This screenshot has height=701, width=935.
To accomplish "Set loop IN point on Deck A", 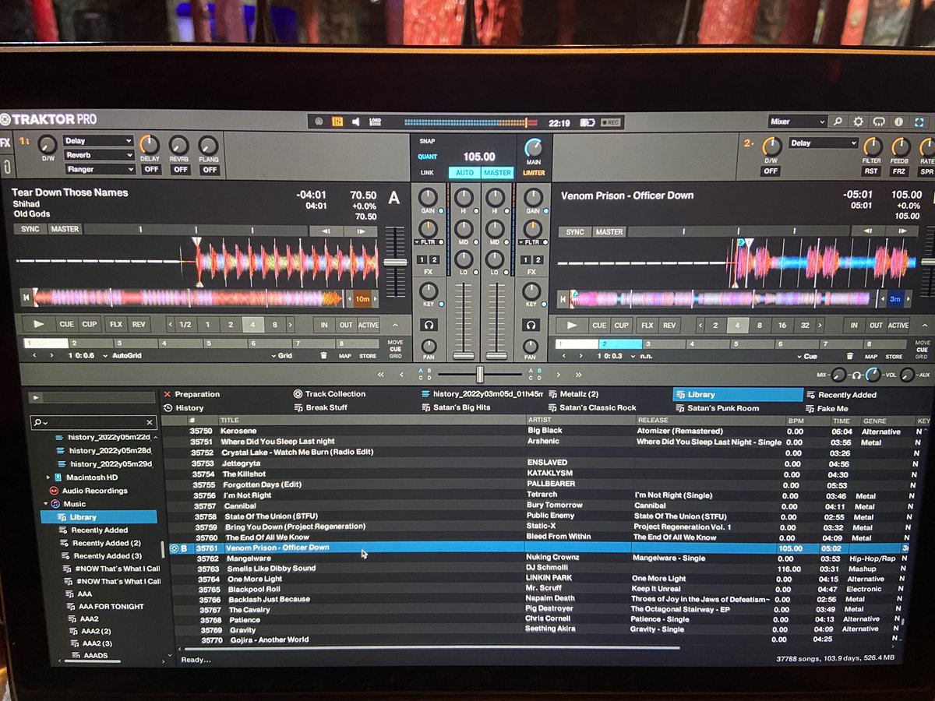I will click(x=323, y=325).
